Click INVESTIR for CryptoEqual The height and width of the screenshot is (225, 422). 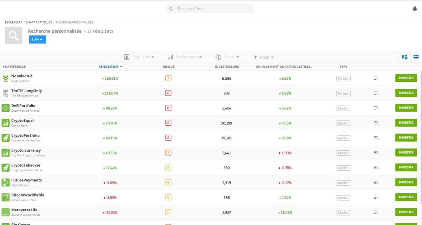point(406,123)
